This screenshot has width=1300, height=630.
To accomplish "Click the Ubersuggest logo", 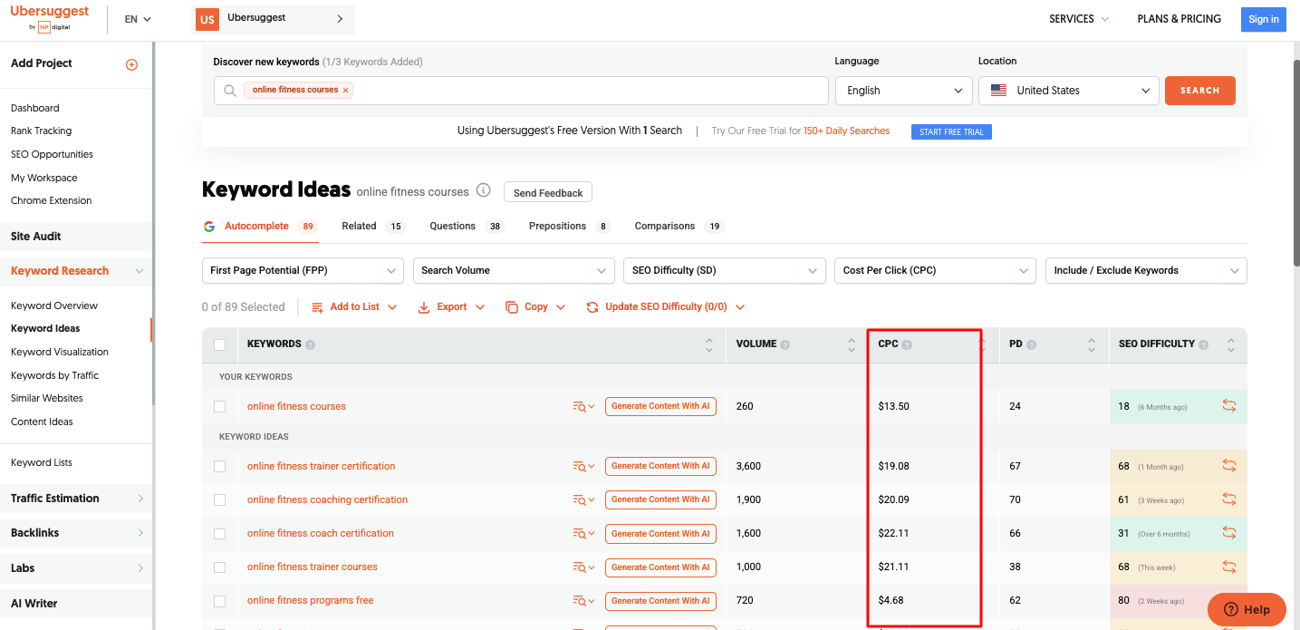I will pos(50,18).
